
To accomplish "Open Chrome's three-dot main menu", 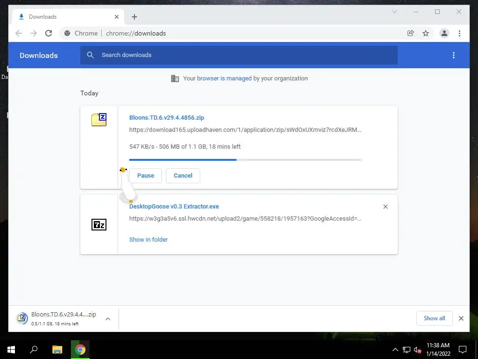I will tap(459, 33).
